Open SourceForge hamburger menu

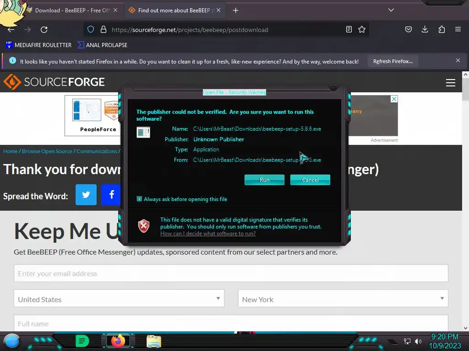tap(451, 82)
